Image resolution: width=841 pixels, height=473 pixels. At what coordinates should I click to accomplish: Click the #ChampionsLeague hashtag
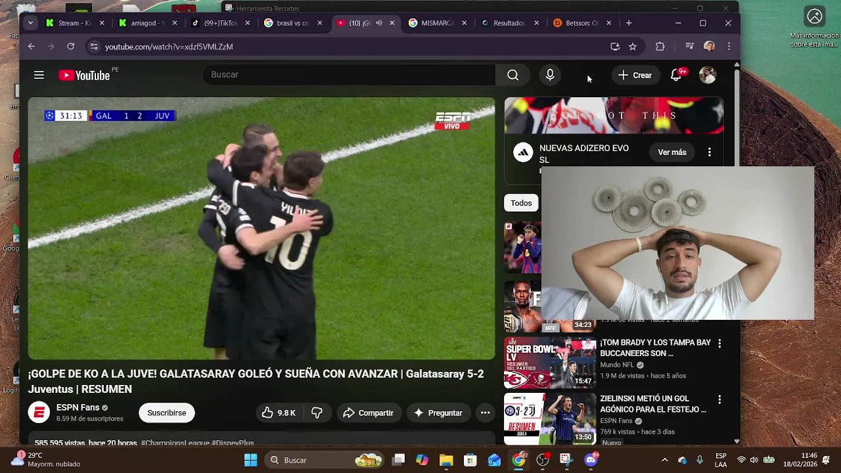(175, 443)
